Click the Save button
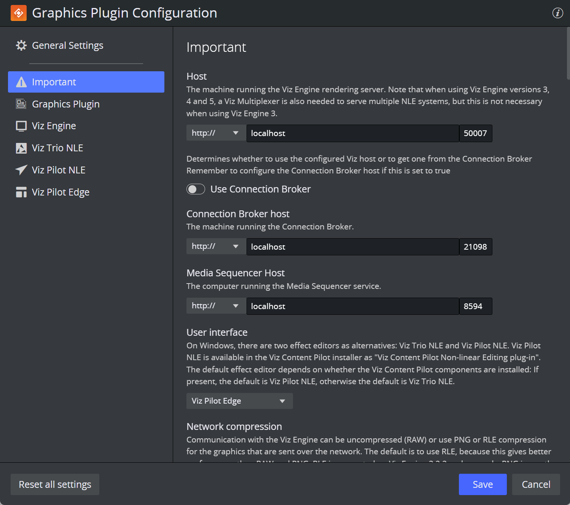The height and width of the screenshot is (505, 570). point(482,484)
